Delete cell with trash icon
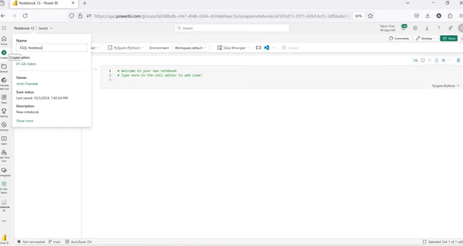The image size is (463, 246). (458, 60)
